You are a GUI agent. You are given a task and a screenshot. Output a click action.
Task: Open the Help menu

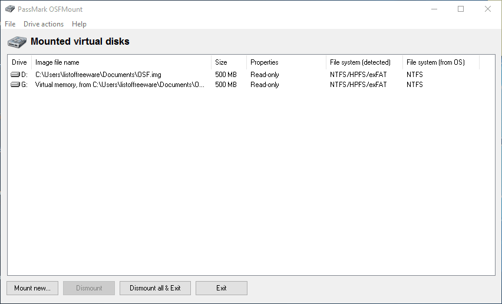click(79, 24)
